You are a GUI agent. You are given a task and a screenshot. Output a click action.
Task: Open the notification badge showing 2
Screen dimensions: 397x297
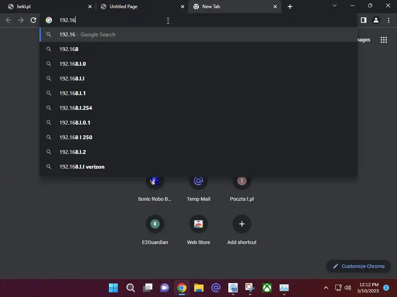pyautogui.click(x=386, y=288)
